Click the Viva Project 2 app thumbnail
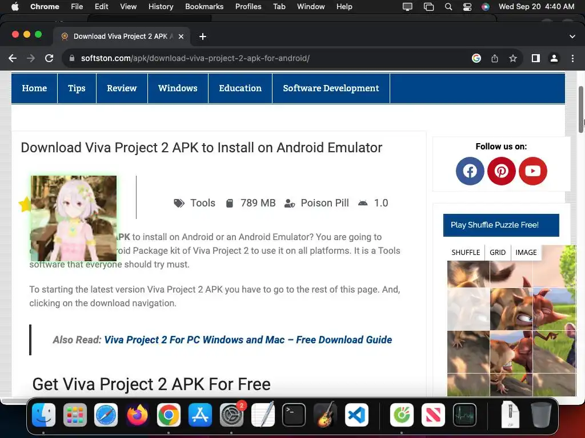 tap(74, 218)
